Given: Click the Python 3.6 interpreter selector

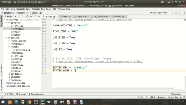Looking at the screenshot, I should click(173, 97).
